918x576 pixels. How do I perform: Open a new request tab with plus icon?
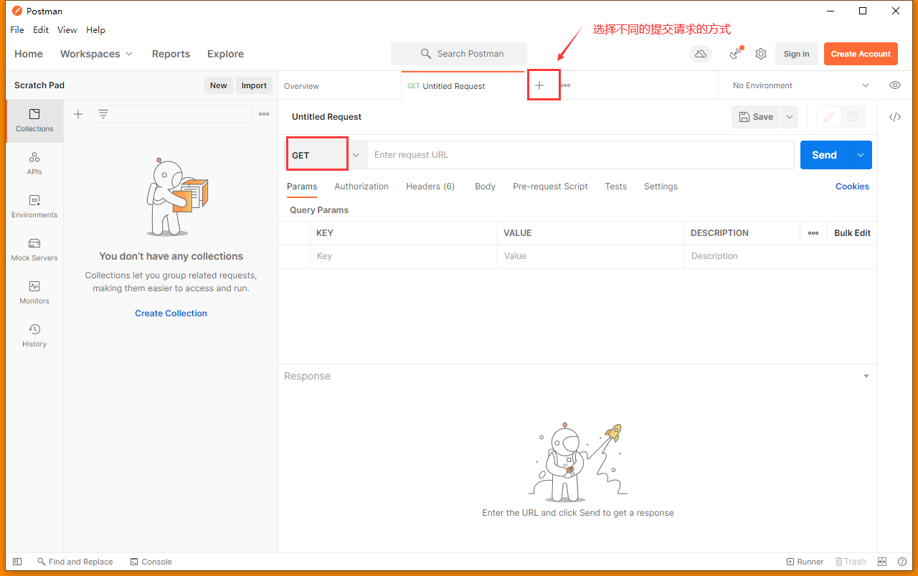click(539, 85)
